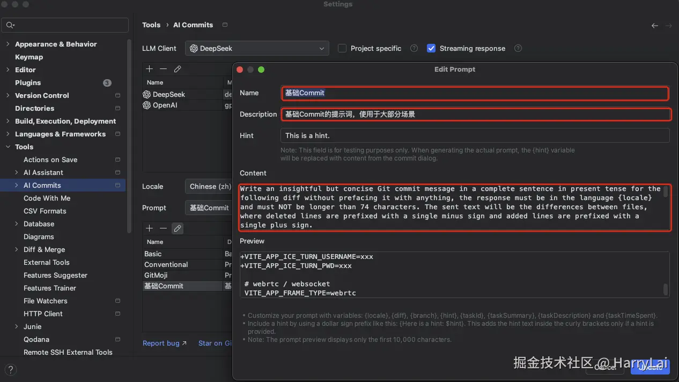679x382 pixels.
Task: Select GitMoji prompt row
Action: (x=187, y=275)
